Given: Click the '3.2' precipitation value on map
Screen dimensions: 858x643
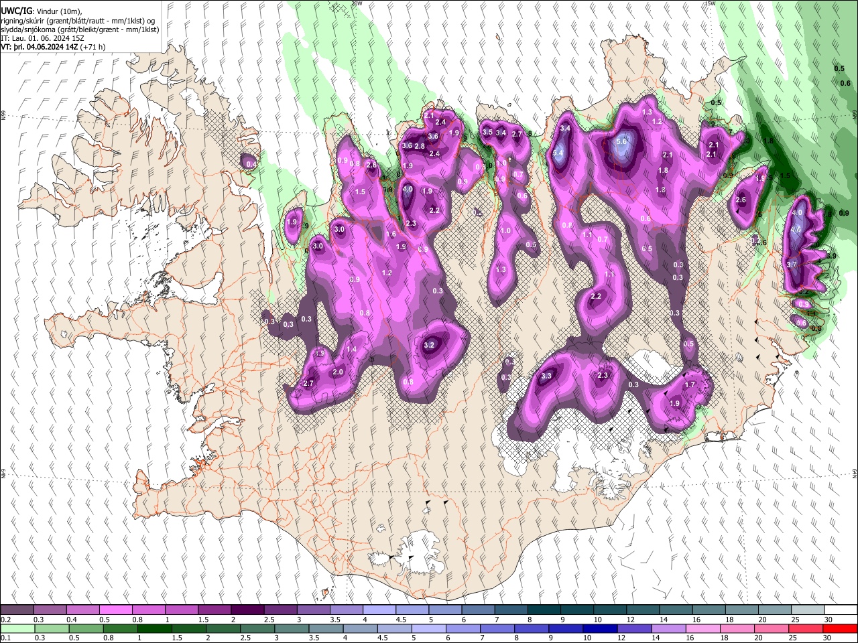Looking at the screenshot, I should point(430,346).
